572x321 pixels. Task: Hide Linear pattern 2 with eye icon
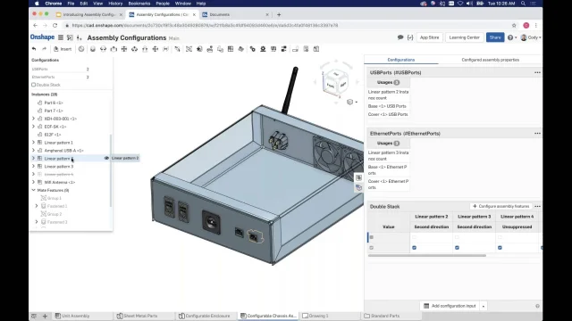[106, 159]
